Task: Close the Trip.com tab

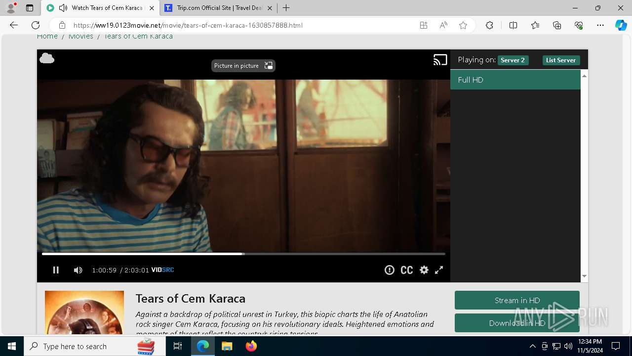Action: (270, 8)
